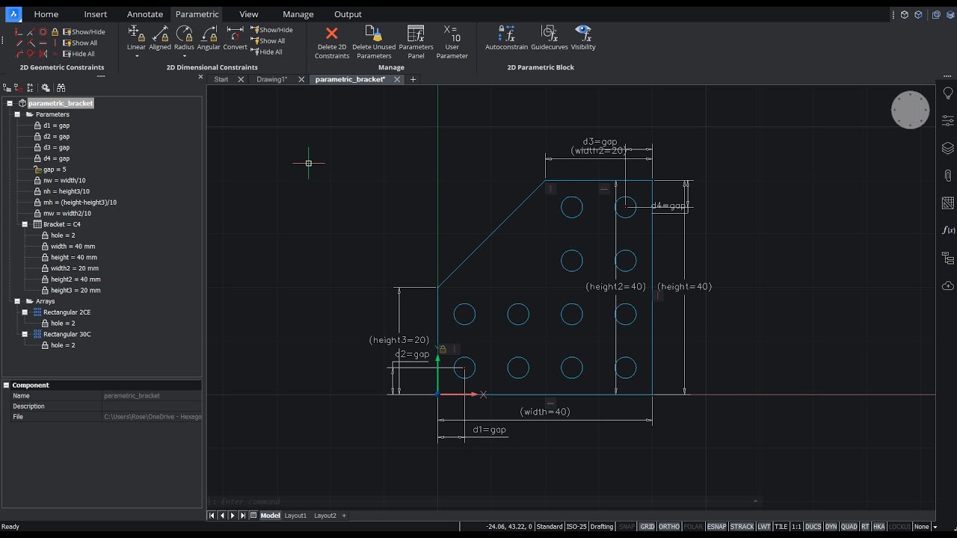Click the Visibility parametric block tool

583,38
